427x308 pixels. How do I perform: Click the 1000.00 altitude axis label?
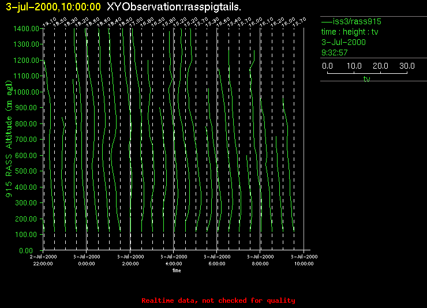26,92
